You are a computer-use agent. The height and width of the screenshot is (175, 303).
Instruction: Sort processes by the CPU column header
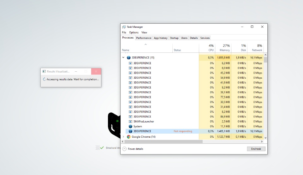[x=207, y=48]
